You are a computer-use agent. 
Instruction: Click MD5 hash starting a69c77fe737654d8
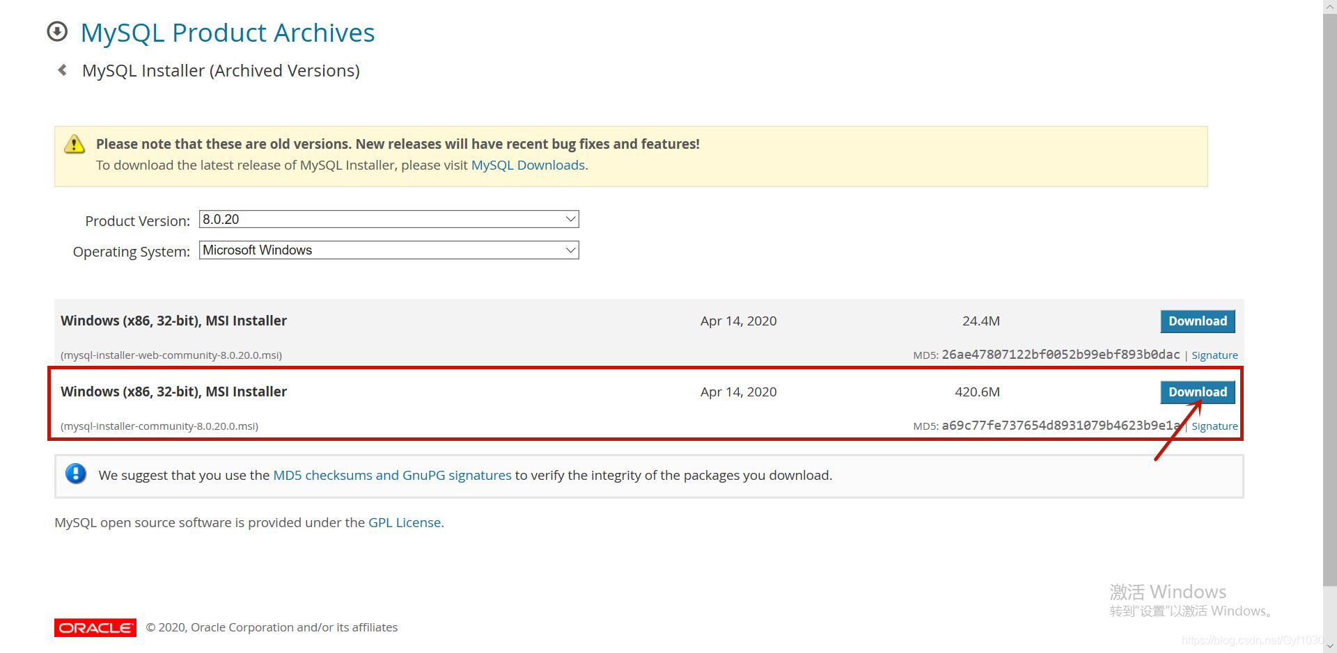tap(1061, 426)
